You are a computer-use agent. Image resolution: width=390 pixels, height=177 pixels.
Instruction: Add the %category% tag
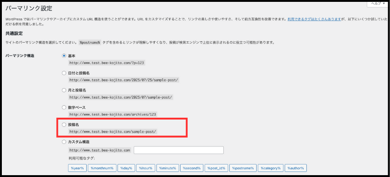click(x=271, y=168)
